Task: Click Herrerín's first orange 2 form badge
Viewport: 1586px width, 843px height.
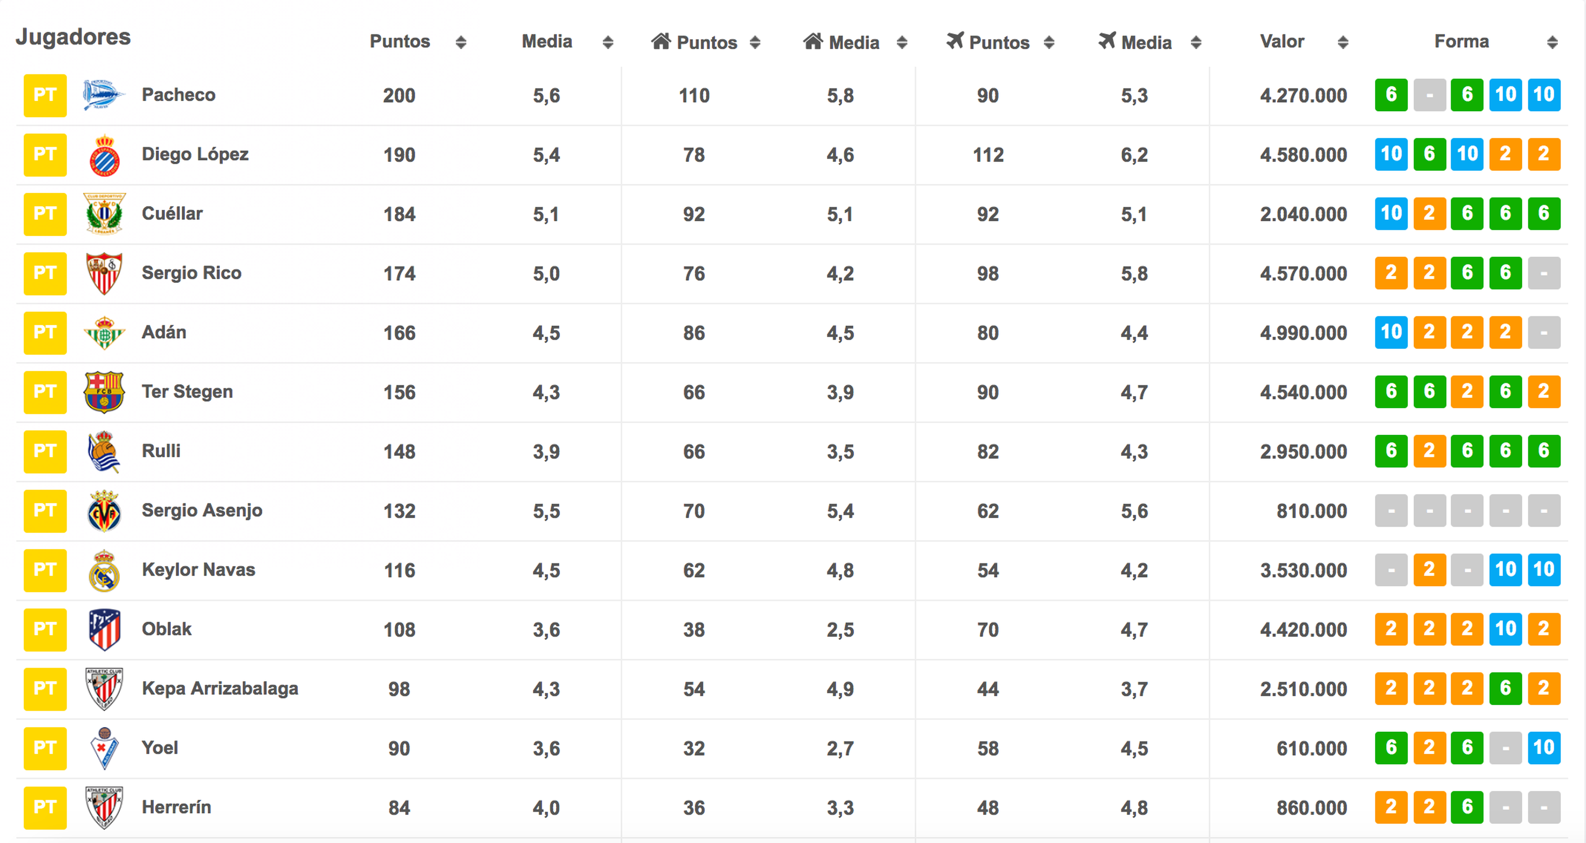Action: [1391, 807]
